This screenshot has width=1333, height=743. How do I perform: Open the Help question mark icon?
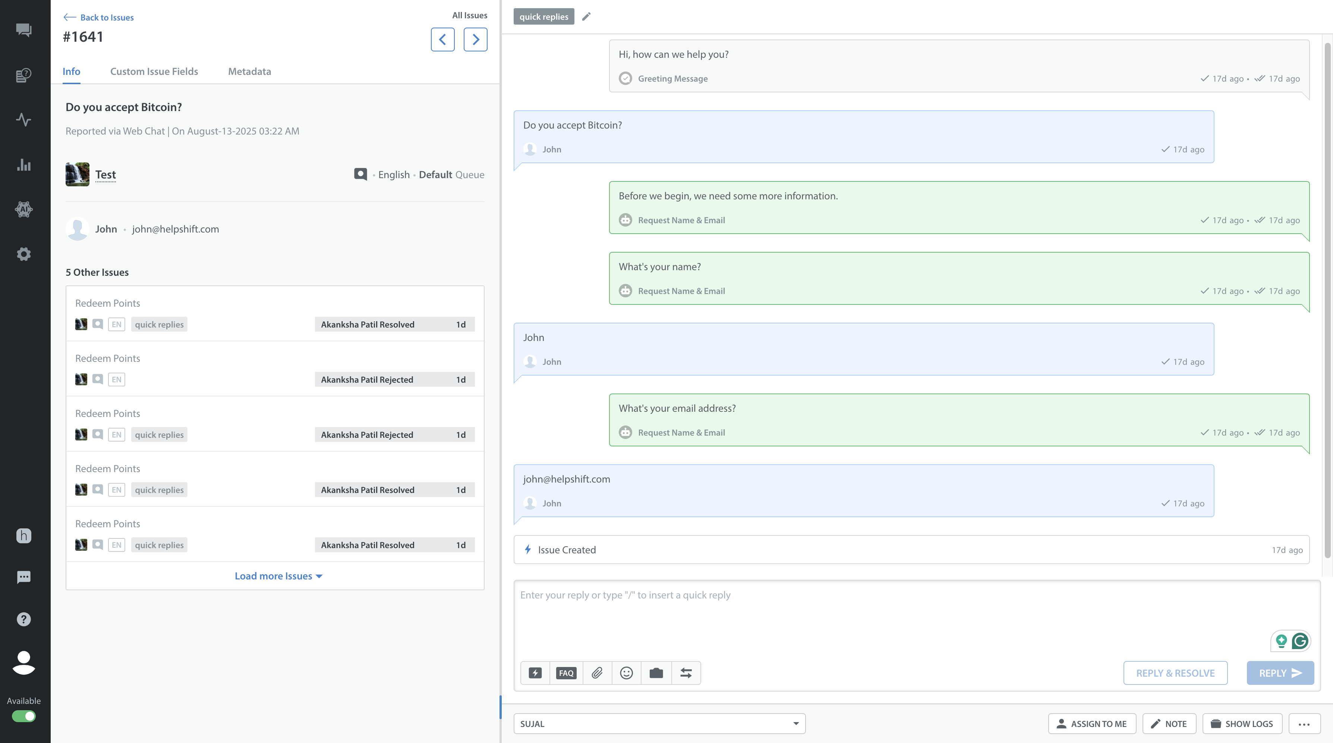(x=24, y=619)
